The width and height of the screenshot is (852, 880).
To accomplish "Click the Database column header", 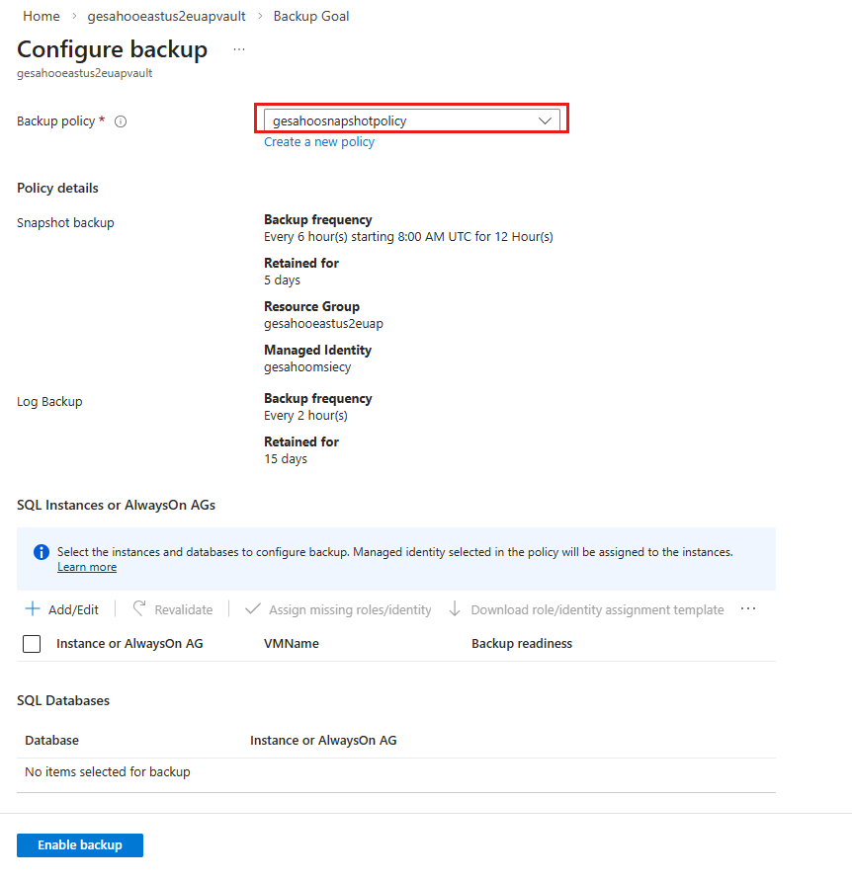I will [x=51, y=741].
